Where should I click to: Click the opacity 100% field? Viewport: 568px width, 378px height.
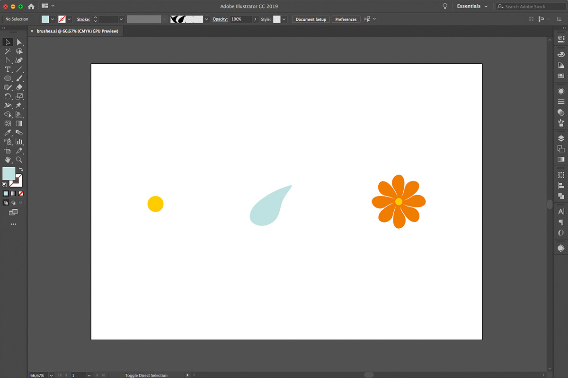coord(241,19)
